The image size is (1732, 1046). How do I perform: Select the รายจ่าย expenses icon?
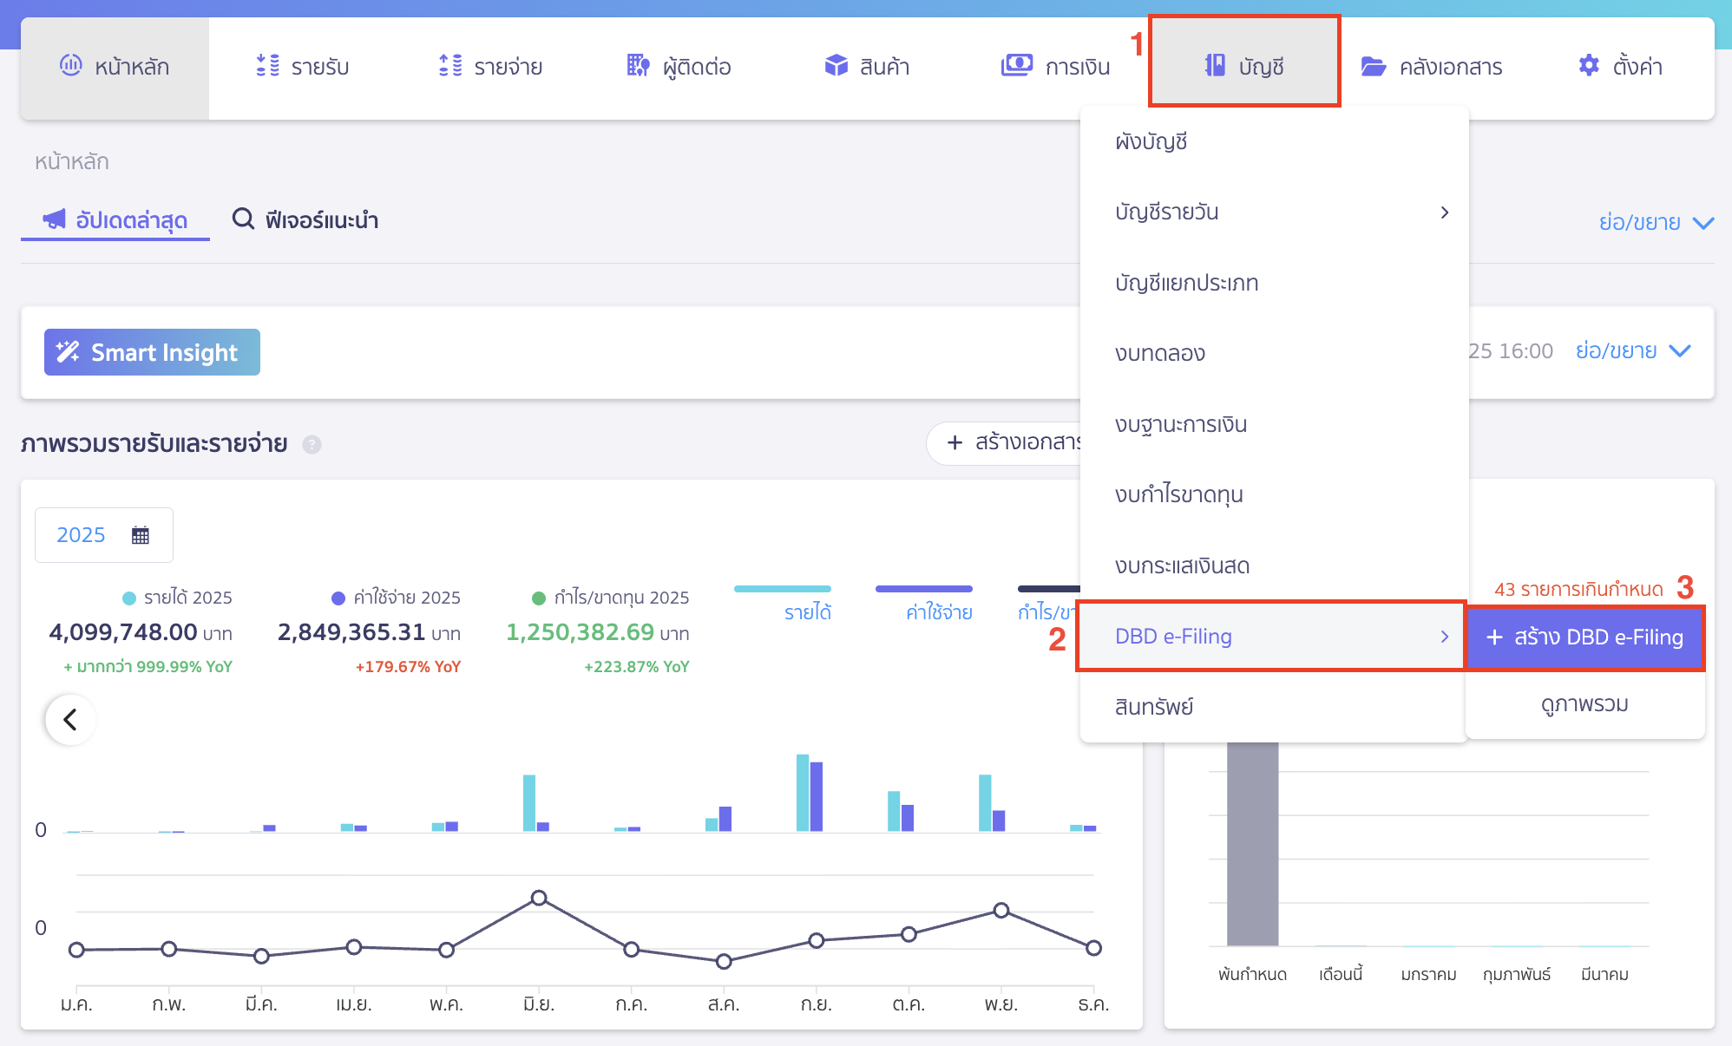tap(450, 65)
